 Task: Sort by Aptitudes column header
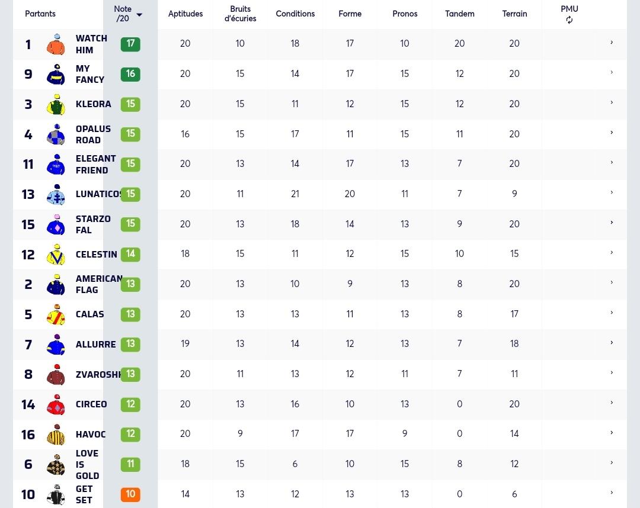click(x=185, y=14)
